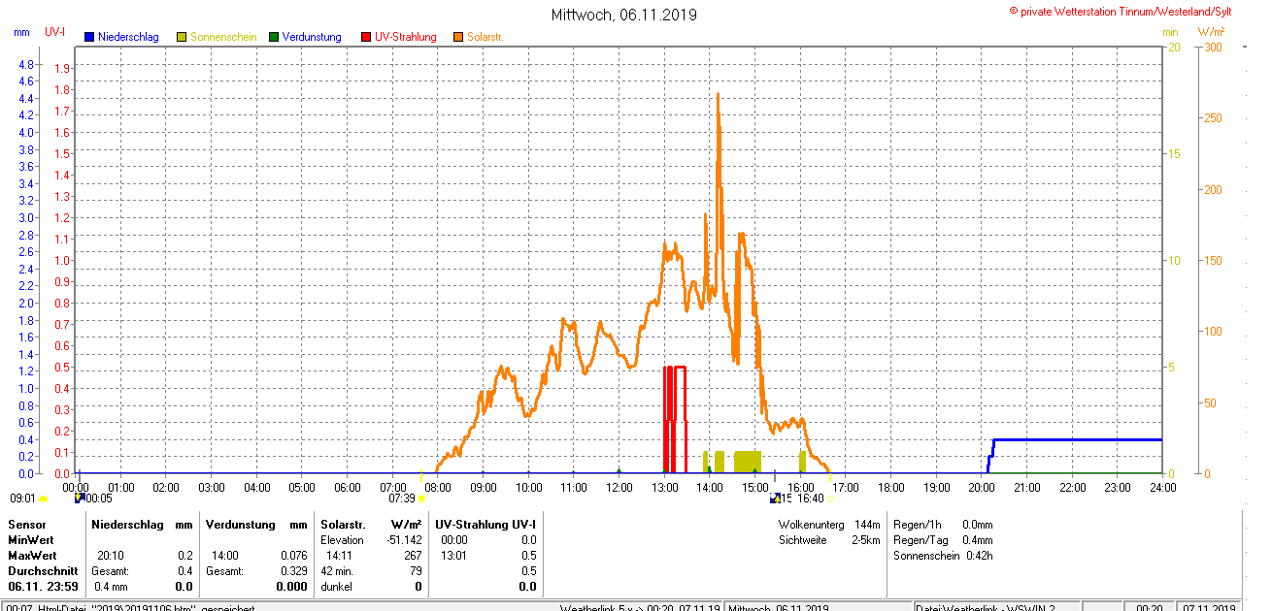Image resolution: width=1272 pixels, height=611 pixels.
Task: Click the Wolkenunterg 144m entry
Action: [829, 525]
